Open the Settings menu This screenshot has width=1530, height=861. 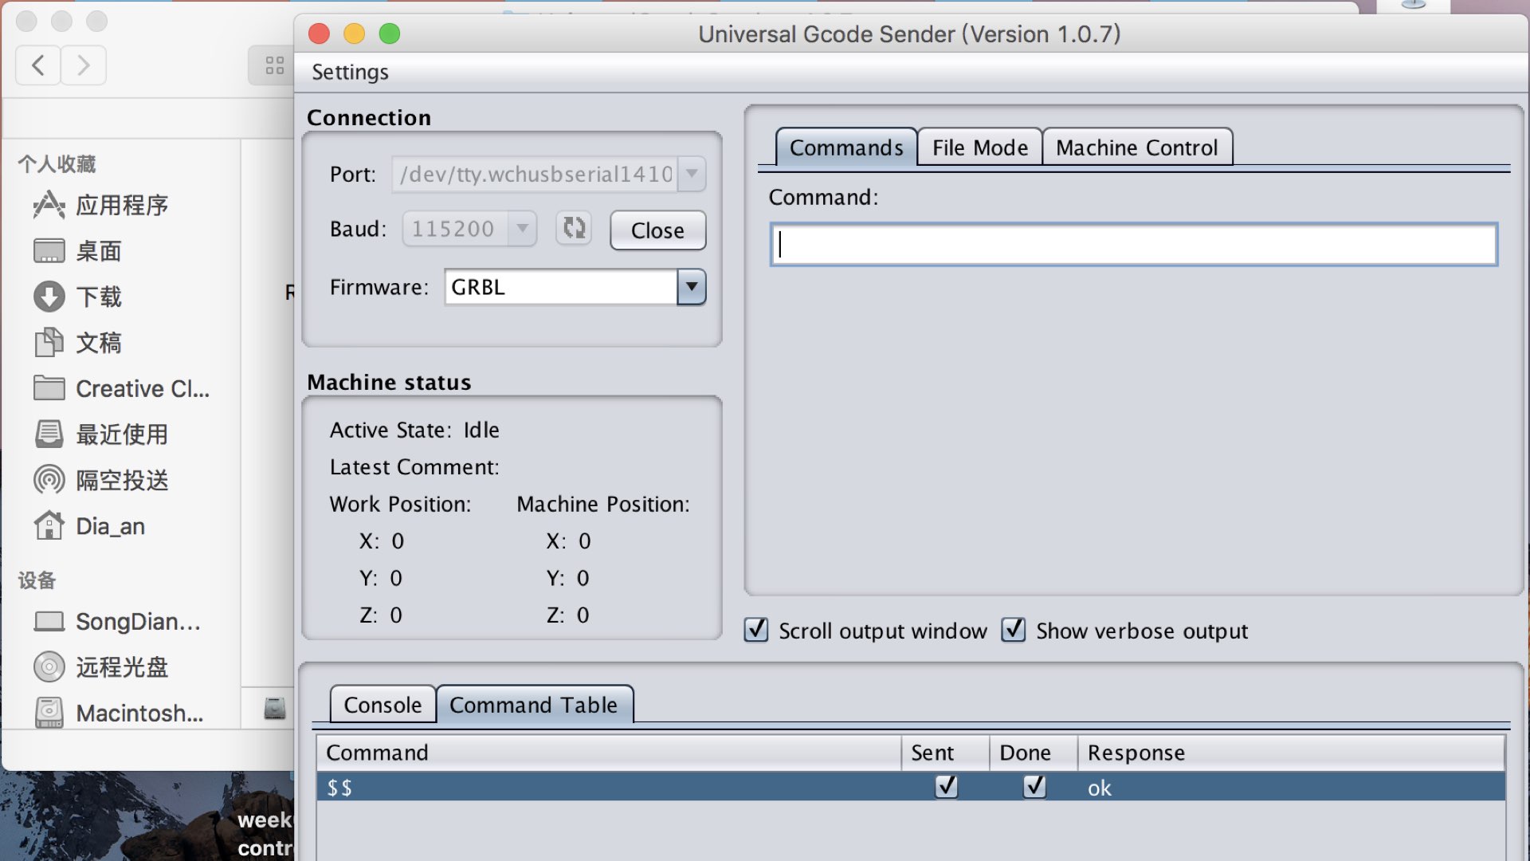350,73
